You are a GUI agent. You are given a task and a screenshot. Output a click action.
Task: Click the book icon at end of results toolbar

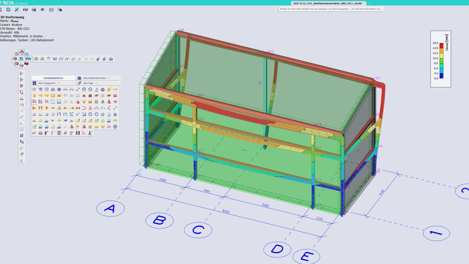pos(111,59)
